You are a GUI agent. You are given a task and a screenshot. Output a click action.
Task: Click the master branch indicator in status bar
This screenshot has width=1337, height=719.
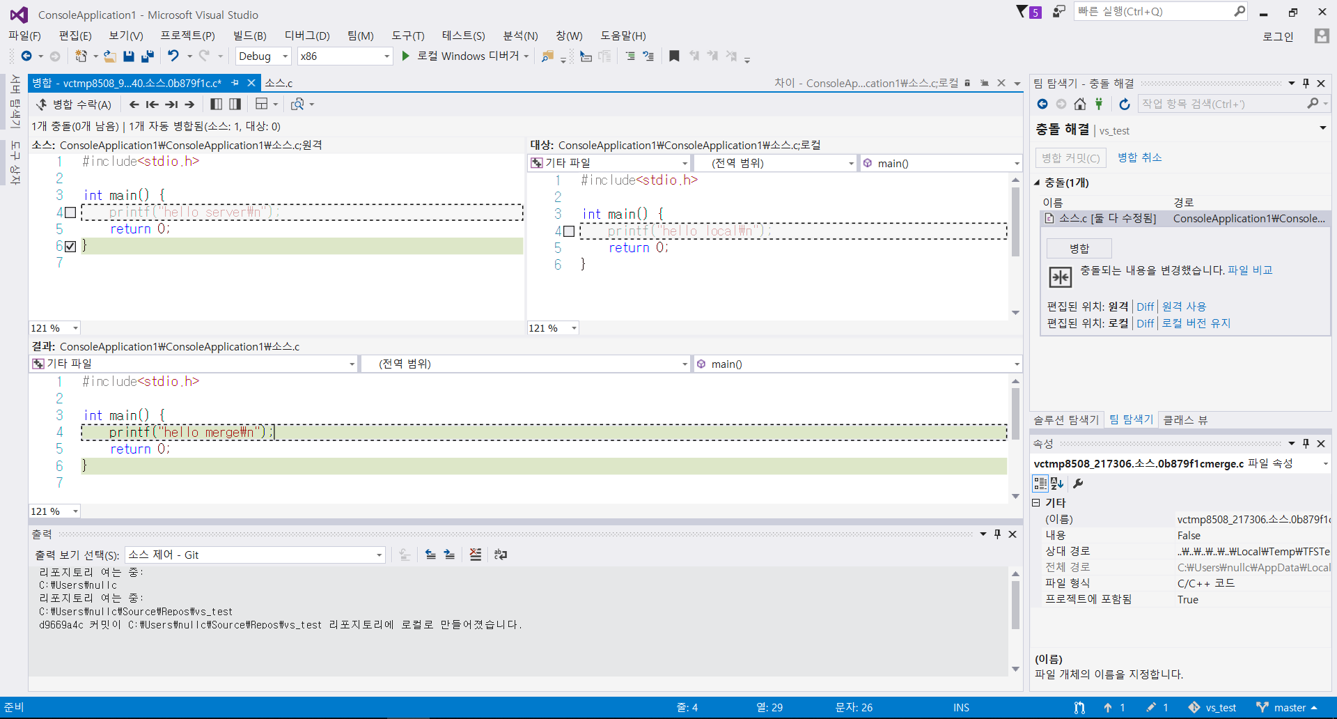tap(1287, 708)
